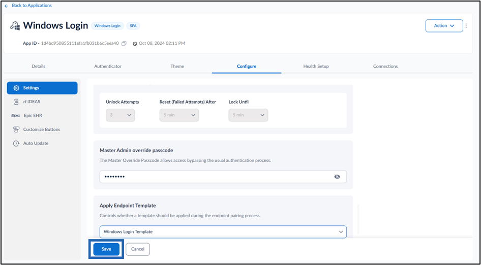Click the Oct 08, 2024 02:11 PM timestamp
The width and height of the screenshot is (481, 265).
[x=162, y=43]
